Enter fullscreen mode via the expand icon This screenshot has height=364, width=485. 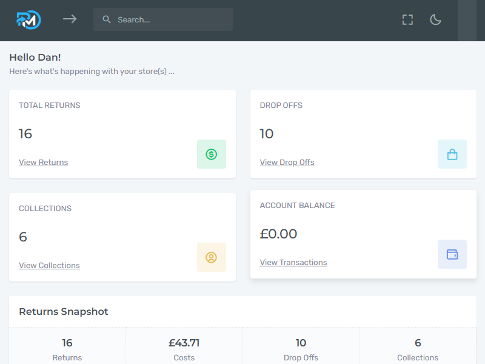407,19
